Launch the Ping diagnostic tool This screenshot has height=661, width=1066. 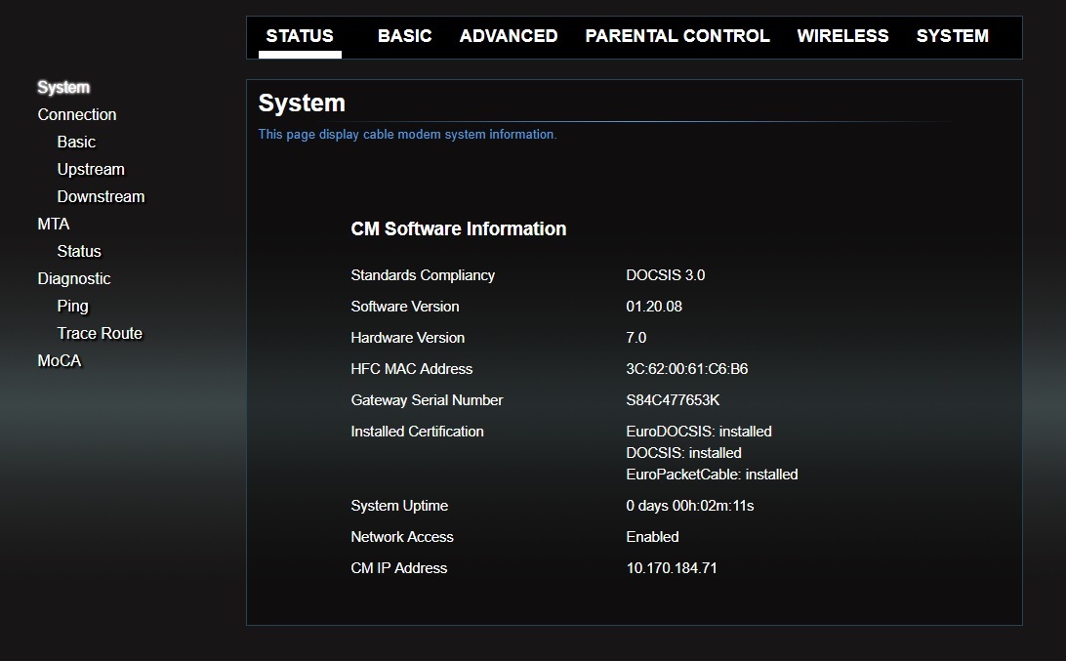click(x=72, y=306)
